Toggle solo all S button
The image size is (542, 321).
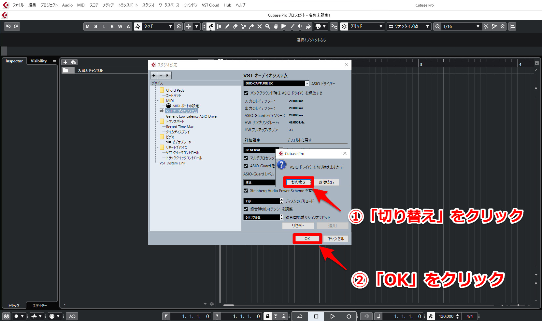click(x=96, y=26)
